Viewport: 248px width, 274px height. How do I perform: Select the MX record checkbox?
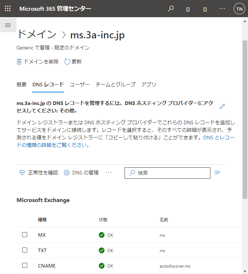click(25, 235)
